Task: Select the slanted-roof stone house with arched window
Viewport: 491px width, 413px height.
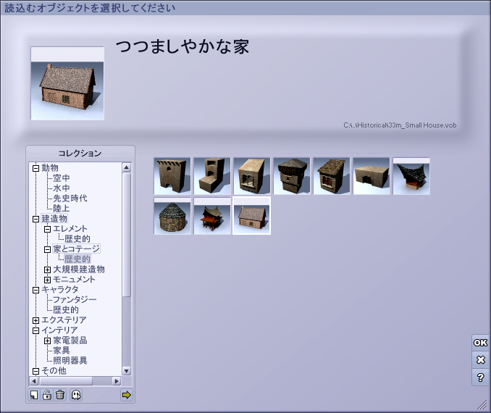Action: pyautogui.click(x=252, y=176)
